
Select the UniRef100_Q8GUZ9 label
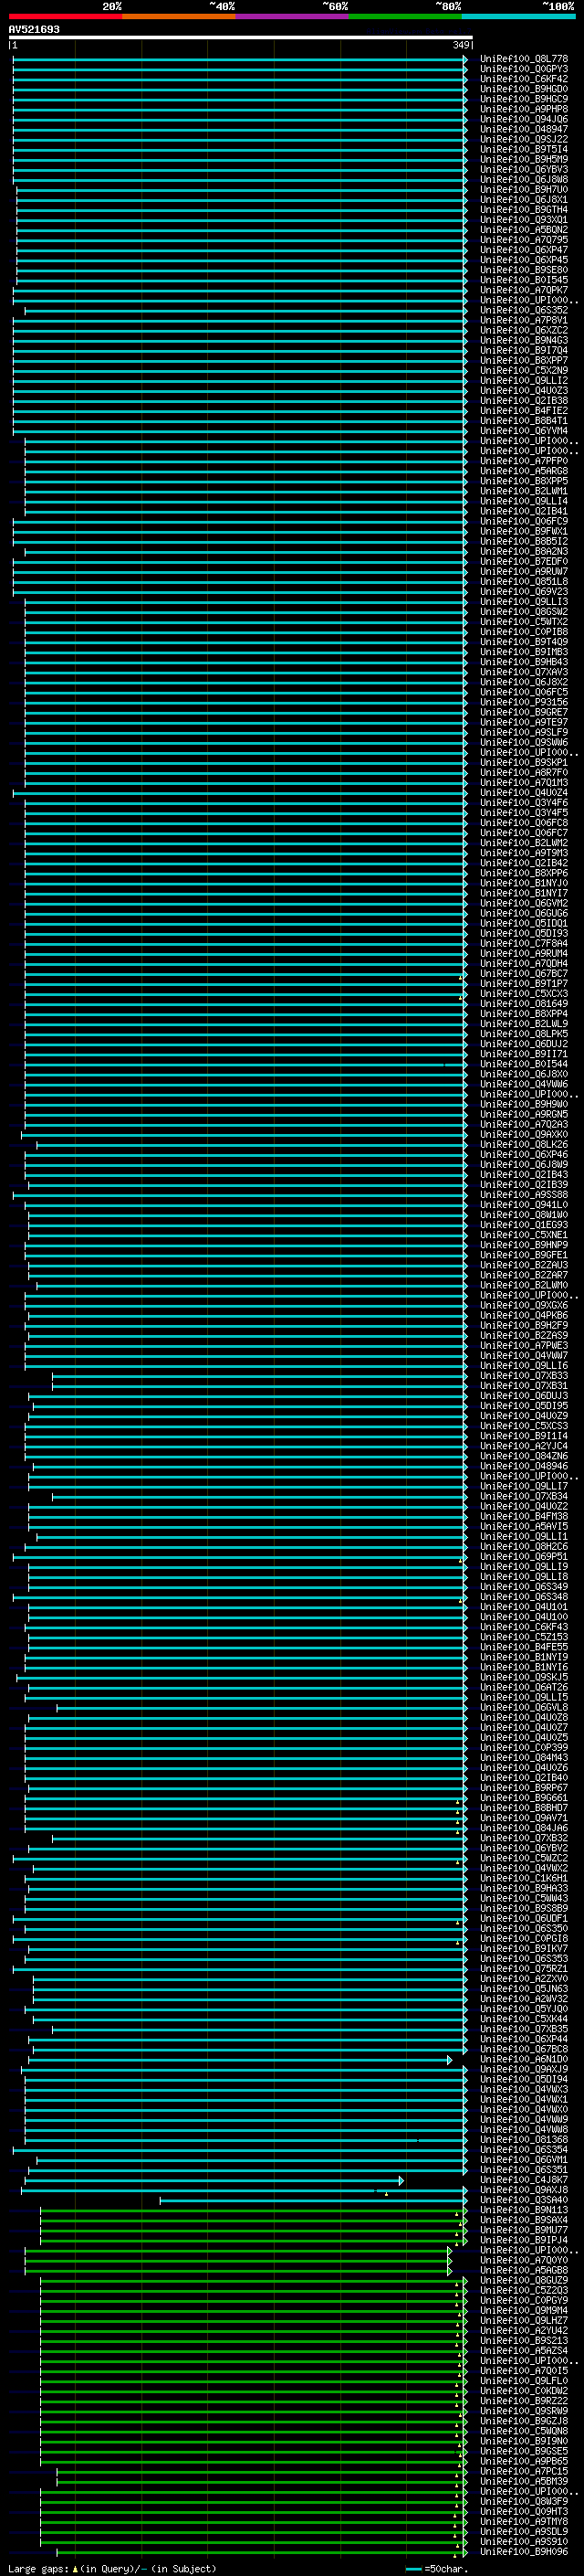(524, 2280)
